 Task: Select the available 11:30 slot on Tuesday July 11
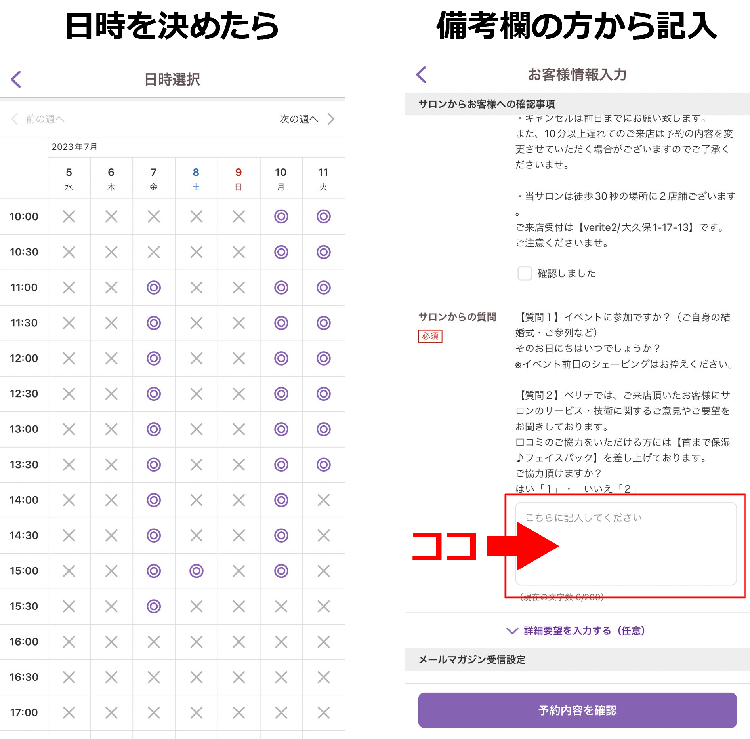pos(323,323)
